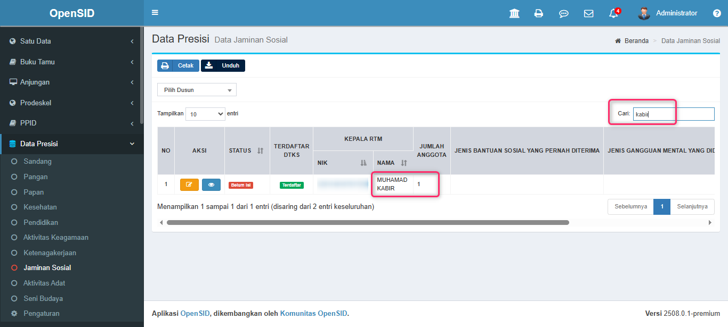This screenshot has height=327, width=728.
Task: Go to Selanjutnya page
Action: [x=692, y=206]
